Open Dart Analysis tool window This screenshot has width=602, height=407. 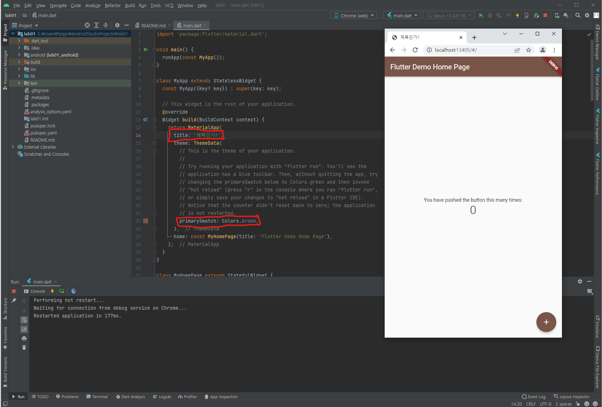tap(130, 397)
